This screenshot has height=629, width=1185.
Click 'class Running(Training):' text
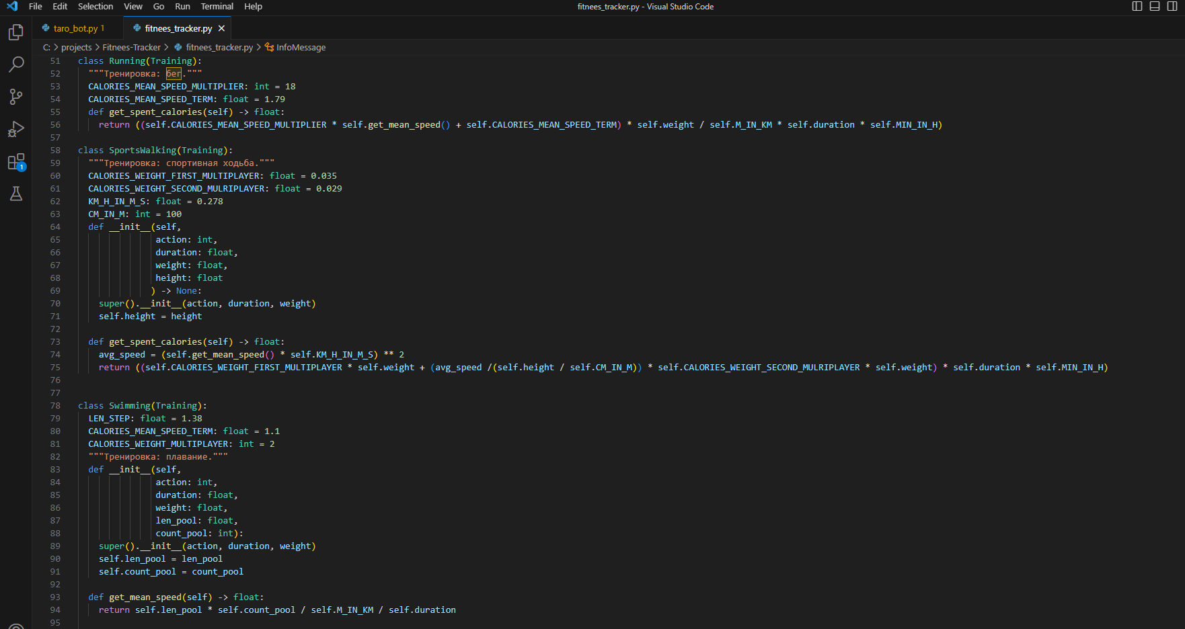pyautogui.click(x=140, y=60)
